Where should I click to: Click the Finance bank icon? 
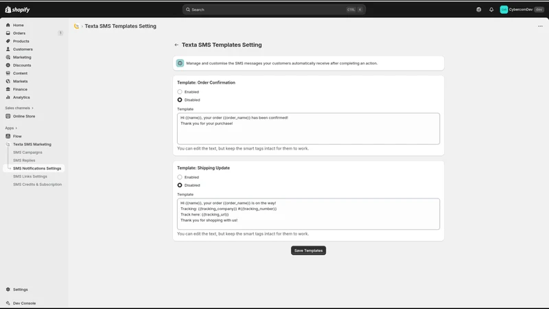(x=8, y=89)
